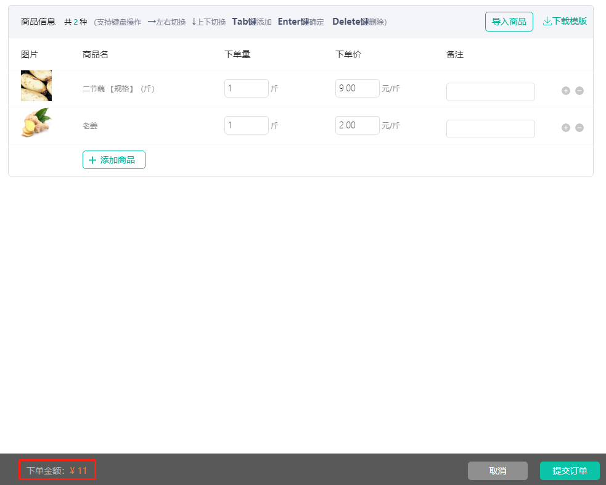Viewport: 606px width, 485px height.
Task: Click the 下单金额 order total
Action: 57,471
